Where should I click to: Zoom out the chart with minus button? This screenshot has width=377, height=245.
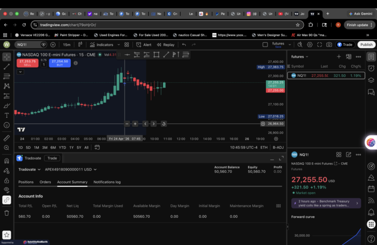127,124
